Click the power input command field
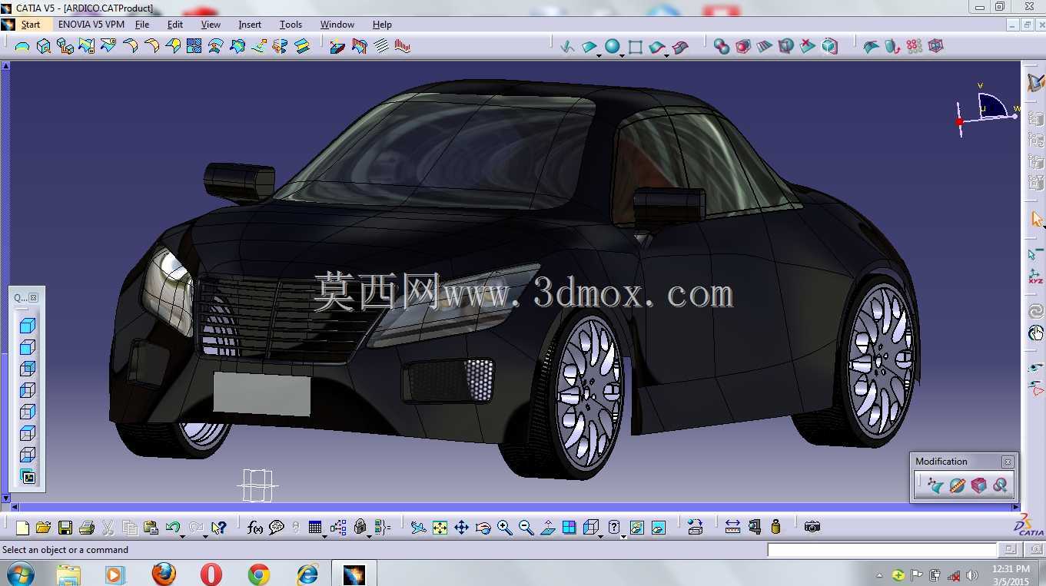The height and width of the screenshot is (586, 1046). [x=882, y=550]
